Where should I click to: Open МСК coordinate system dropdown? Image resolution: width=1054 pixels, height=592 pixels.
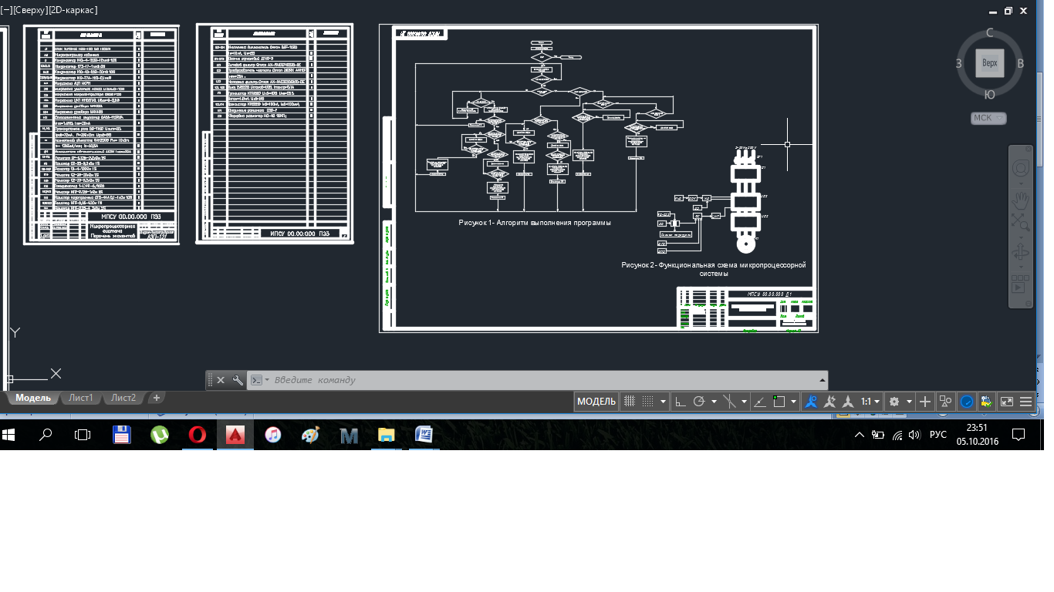coord(989,118)
